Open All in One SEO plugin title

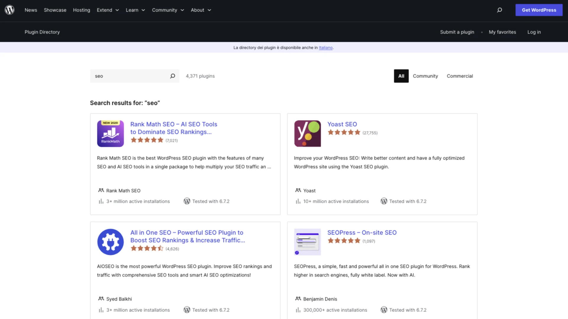point(188,236)
